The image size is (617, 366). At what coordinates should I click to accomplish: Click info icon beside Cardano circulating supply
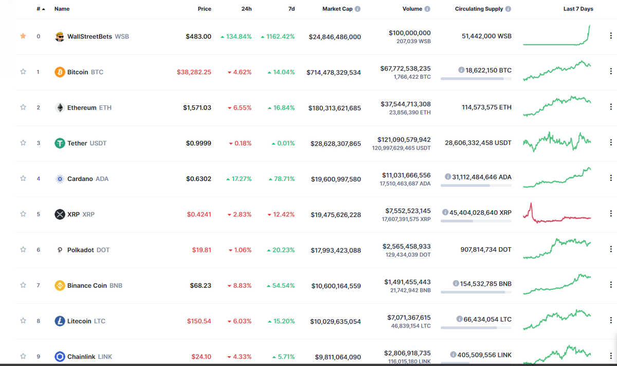click(x=448, y=177)
